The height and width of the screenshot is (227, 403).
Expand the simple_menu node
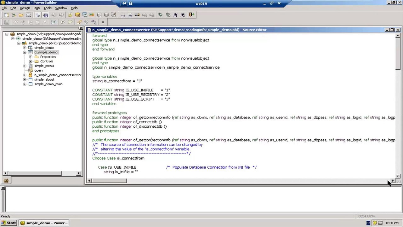tap(25, 66)
